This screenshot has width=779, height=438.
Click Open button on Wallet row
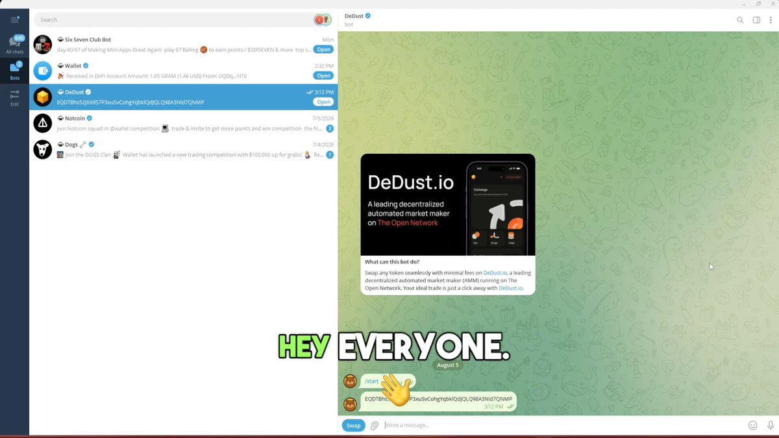323,75
